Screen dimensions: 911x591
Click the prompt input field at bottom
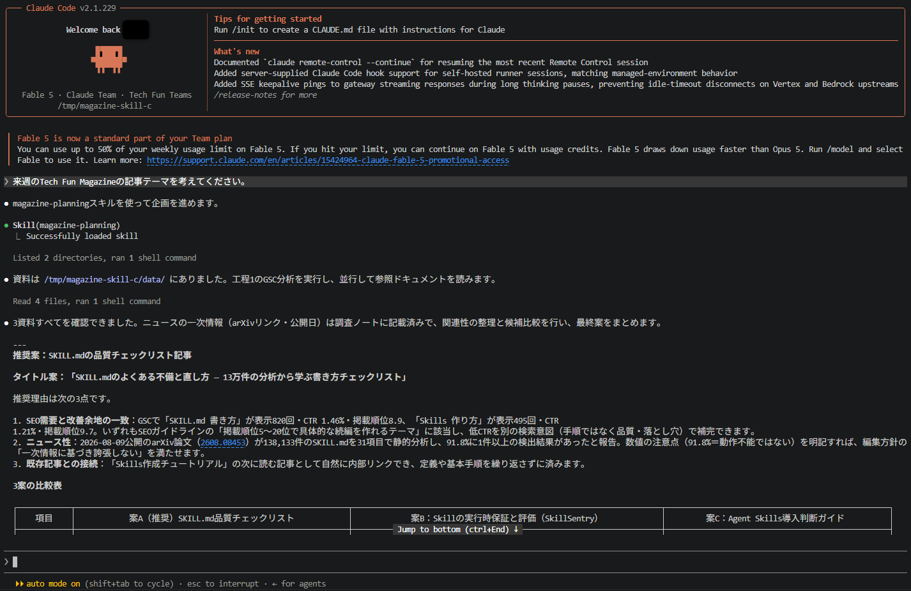pos(455,562)
